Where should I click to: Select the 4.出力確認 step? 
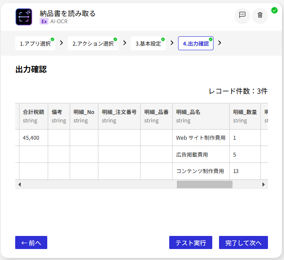point(196,43)
